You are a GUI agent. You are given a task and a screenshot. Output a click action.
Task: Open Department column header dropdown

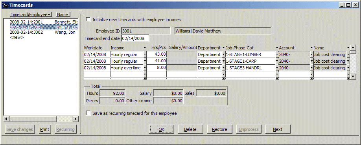pos(223,48)
